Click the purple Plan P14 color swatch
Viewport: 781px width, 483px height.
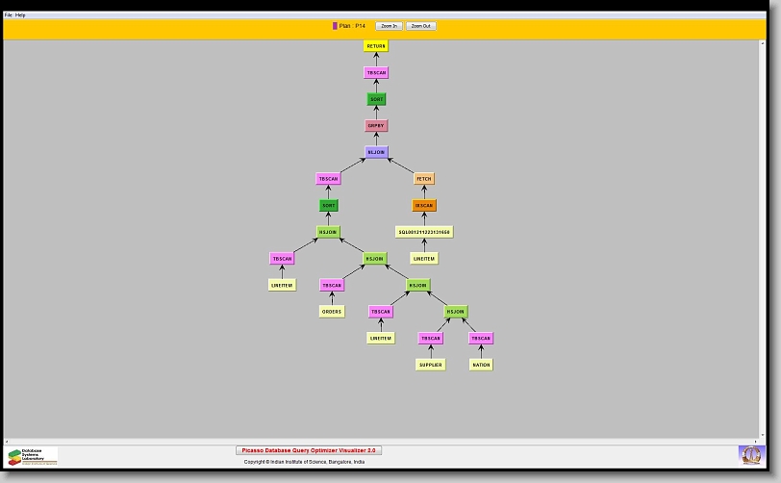pyautogui.click(x=335, y=26)
